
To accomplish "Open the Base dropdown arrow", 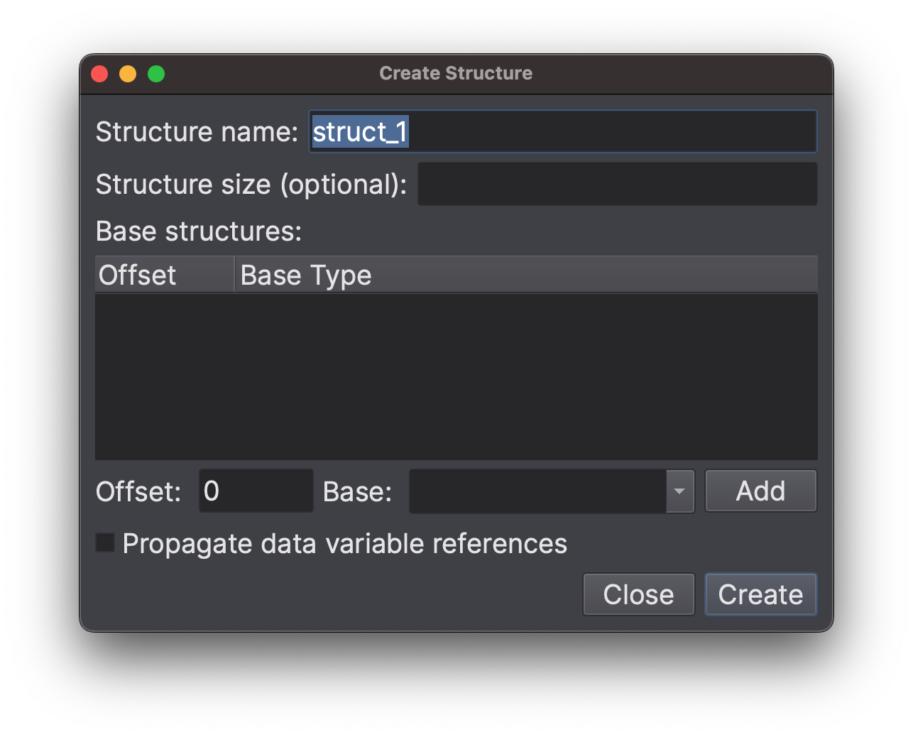I will tap(679, 491).
